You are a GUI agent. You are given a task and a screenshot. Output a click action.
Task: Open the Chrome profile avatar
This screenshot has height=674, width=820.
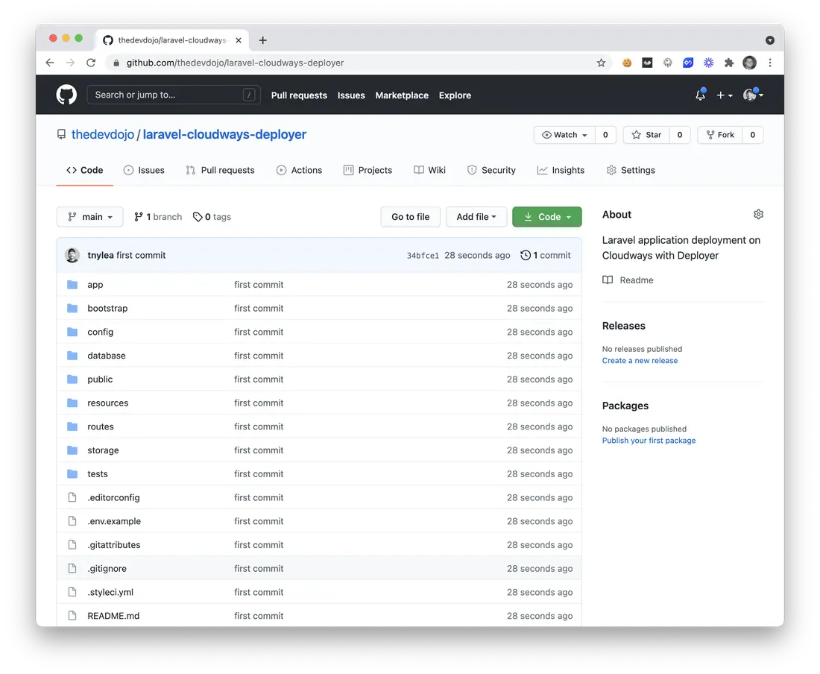749,63
